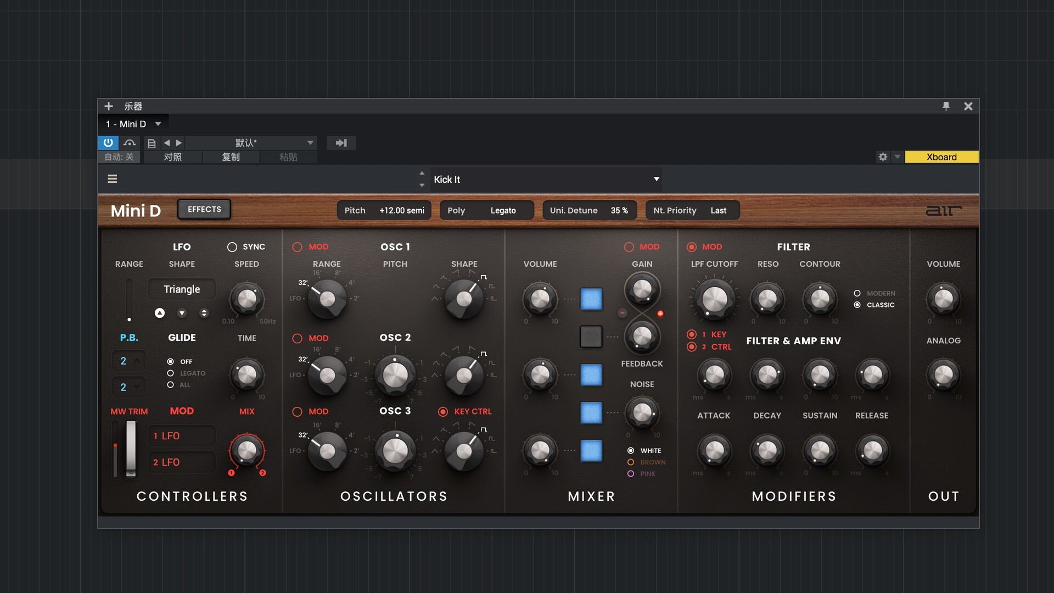1054x593 pixels.
Task: Toggle the plugin power button
Action: [x=108, y=143]
